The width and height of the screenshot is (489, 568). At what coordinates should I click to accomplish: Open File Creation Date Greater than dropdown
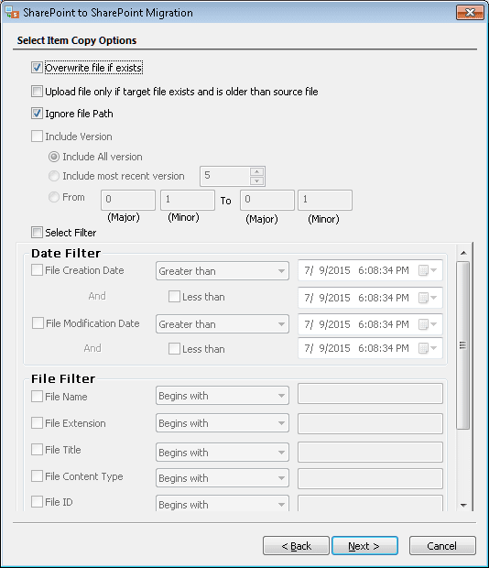click(x=223, y=271)
